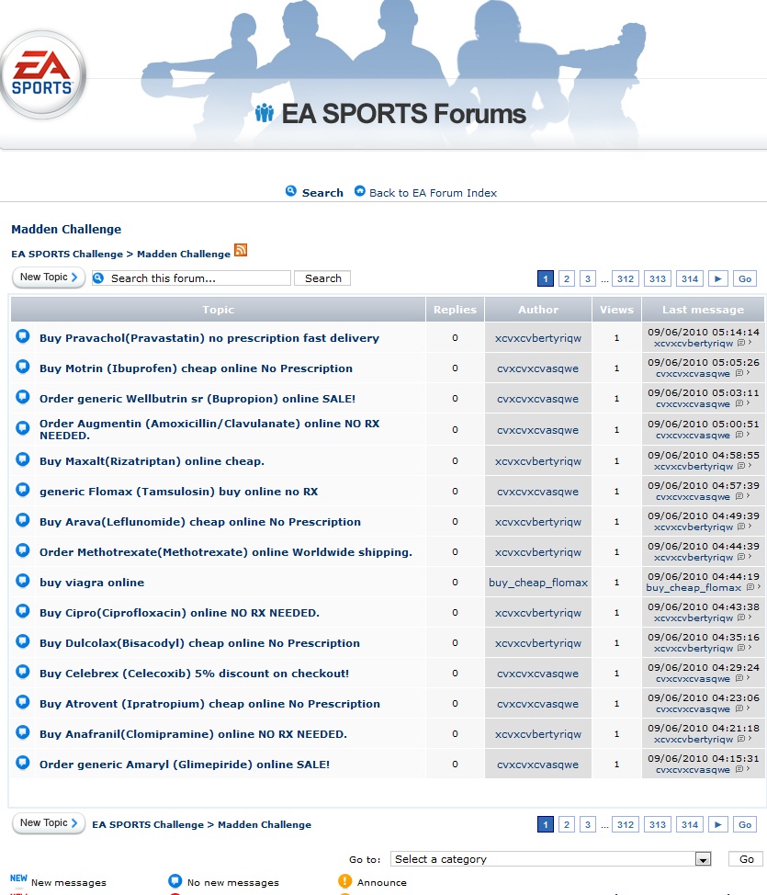Viewport: 767px width, 895px height.
Task: Click the Back to EA Forum Index arrow icon
Action: click(359, 191)
